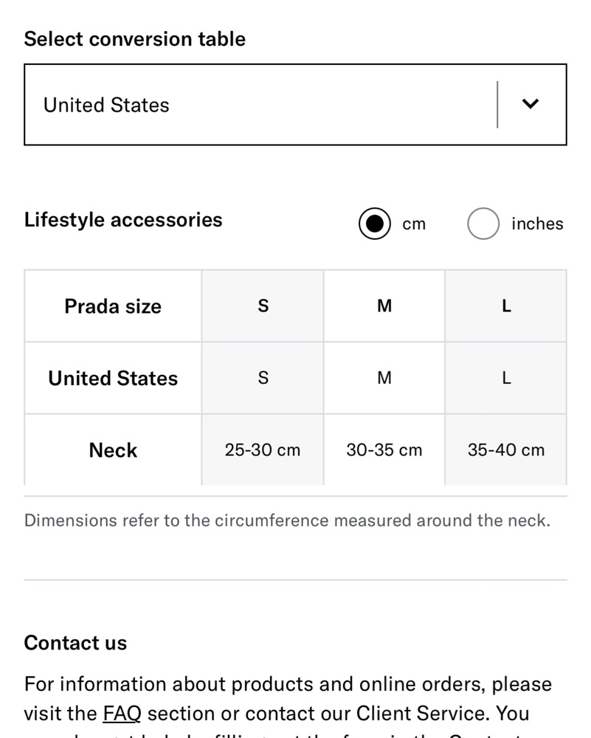The height and width of the screenshot is (738, 591).
Task: Click the 35-40 cm neck measurement cell
Action: click(x=506, y=450)
